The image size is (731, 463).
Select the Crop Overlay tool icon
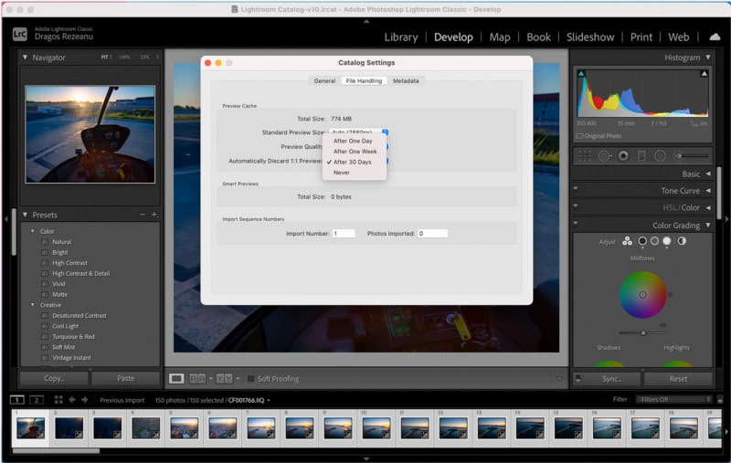(x=583, y=156)
